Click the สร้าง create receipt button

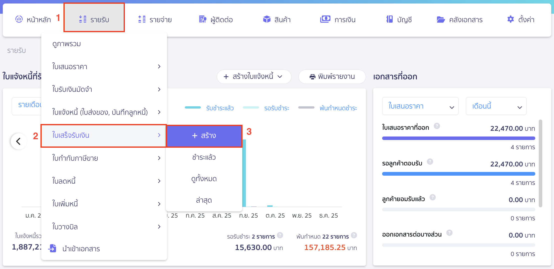pyautogui.click(x=204, y=135)
